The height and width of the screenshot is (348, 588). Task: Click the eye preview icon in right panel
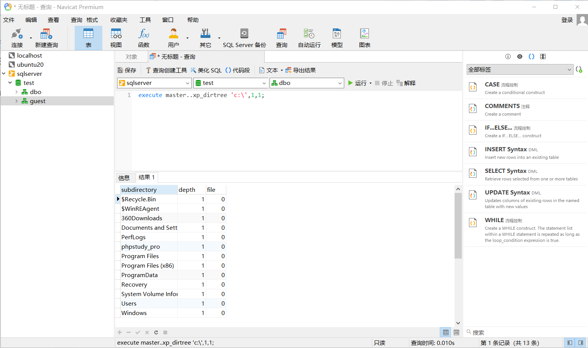[x=520, y=56]
